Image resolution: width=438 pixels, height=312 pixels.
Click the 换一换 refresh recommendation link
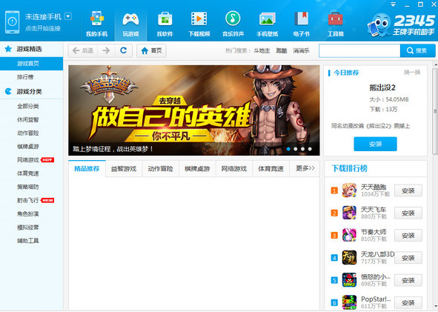click(412, 73)
